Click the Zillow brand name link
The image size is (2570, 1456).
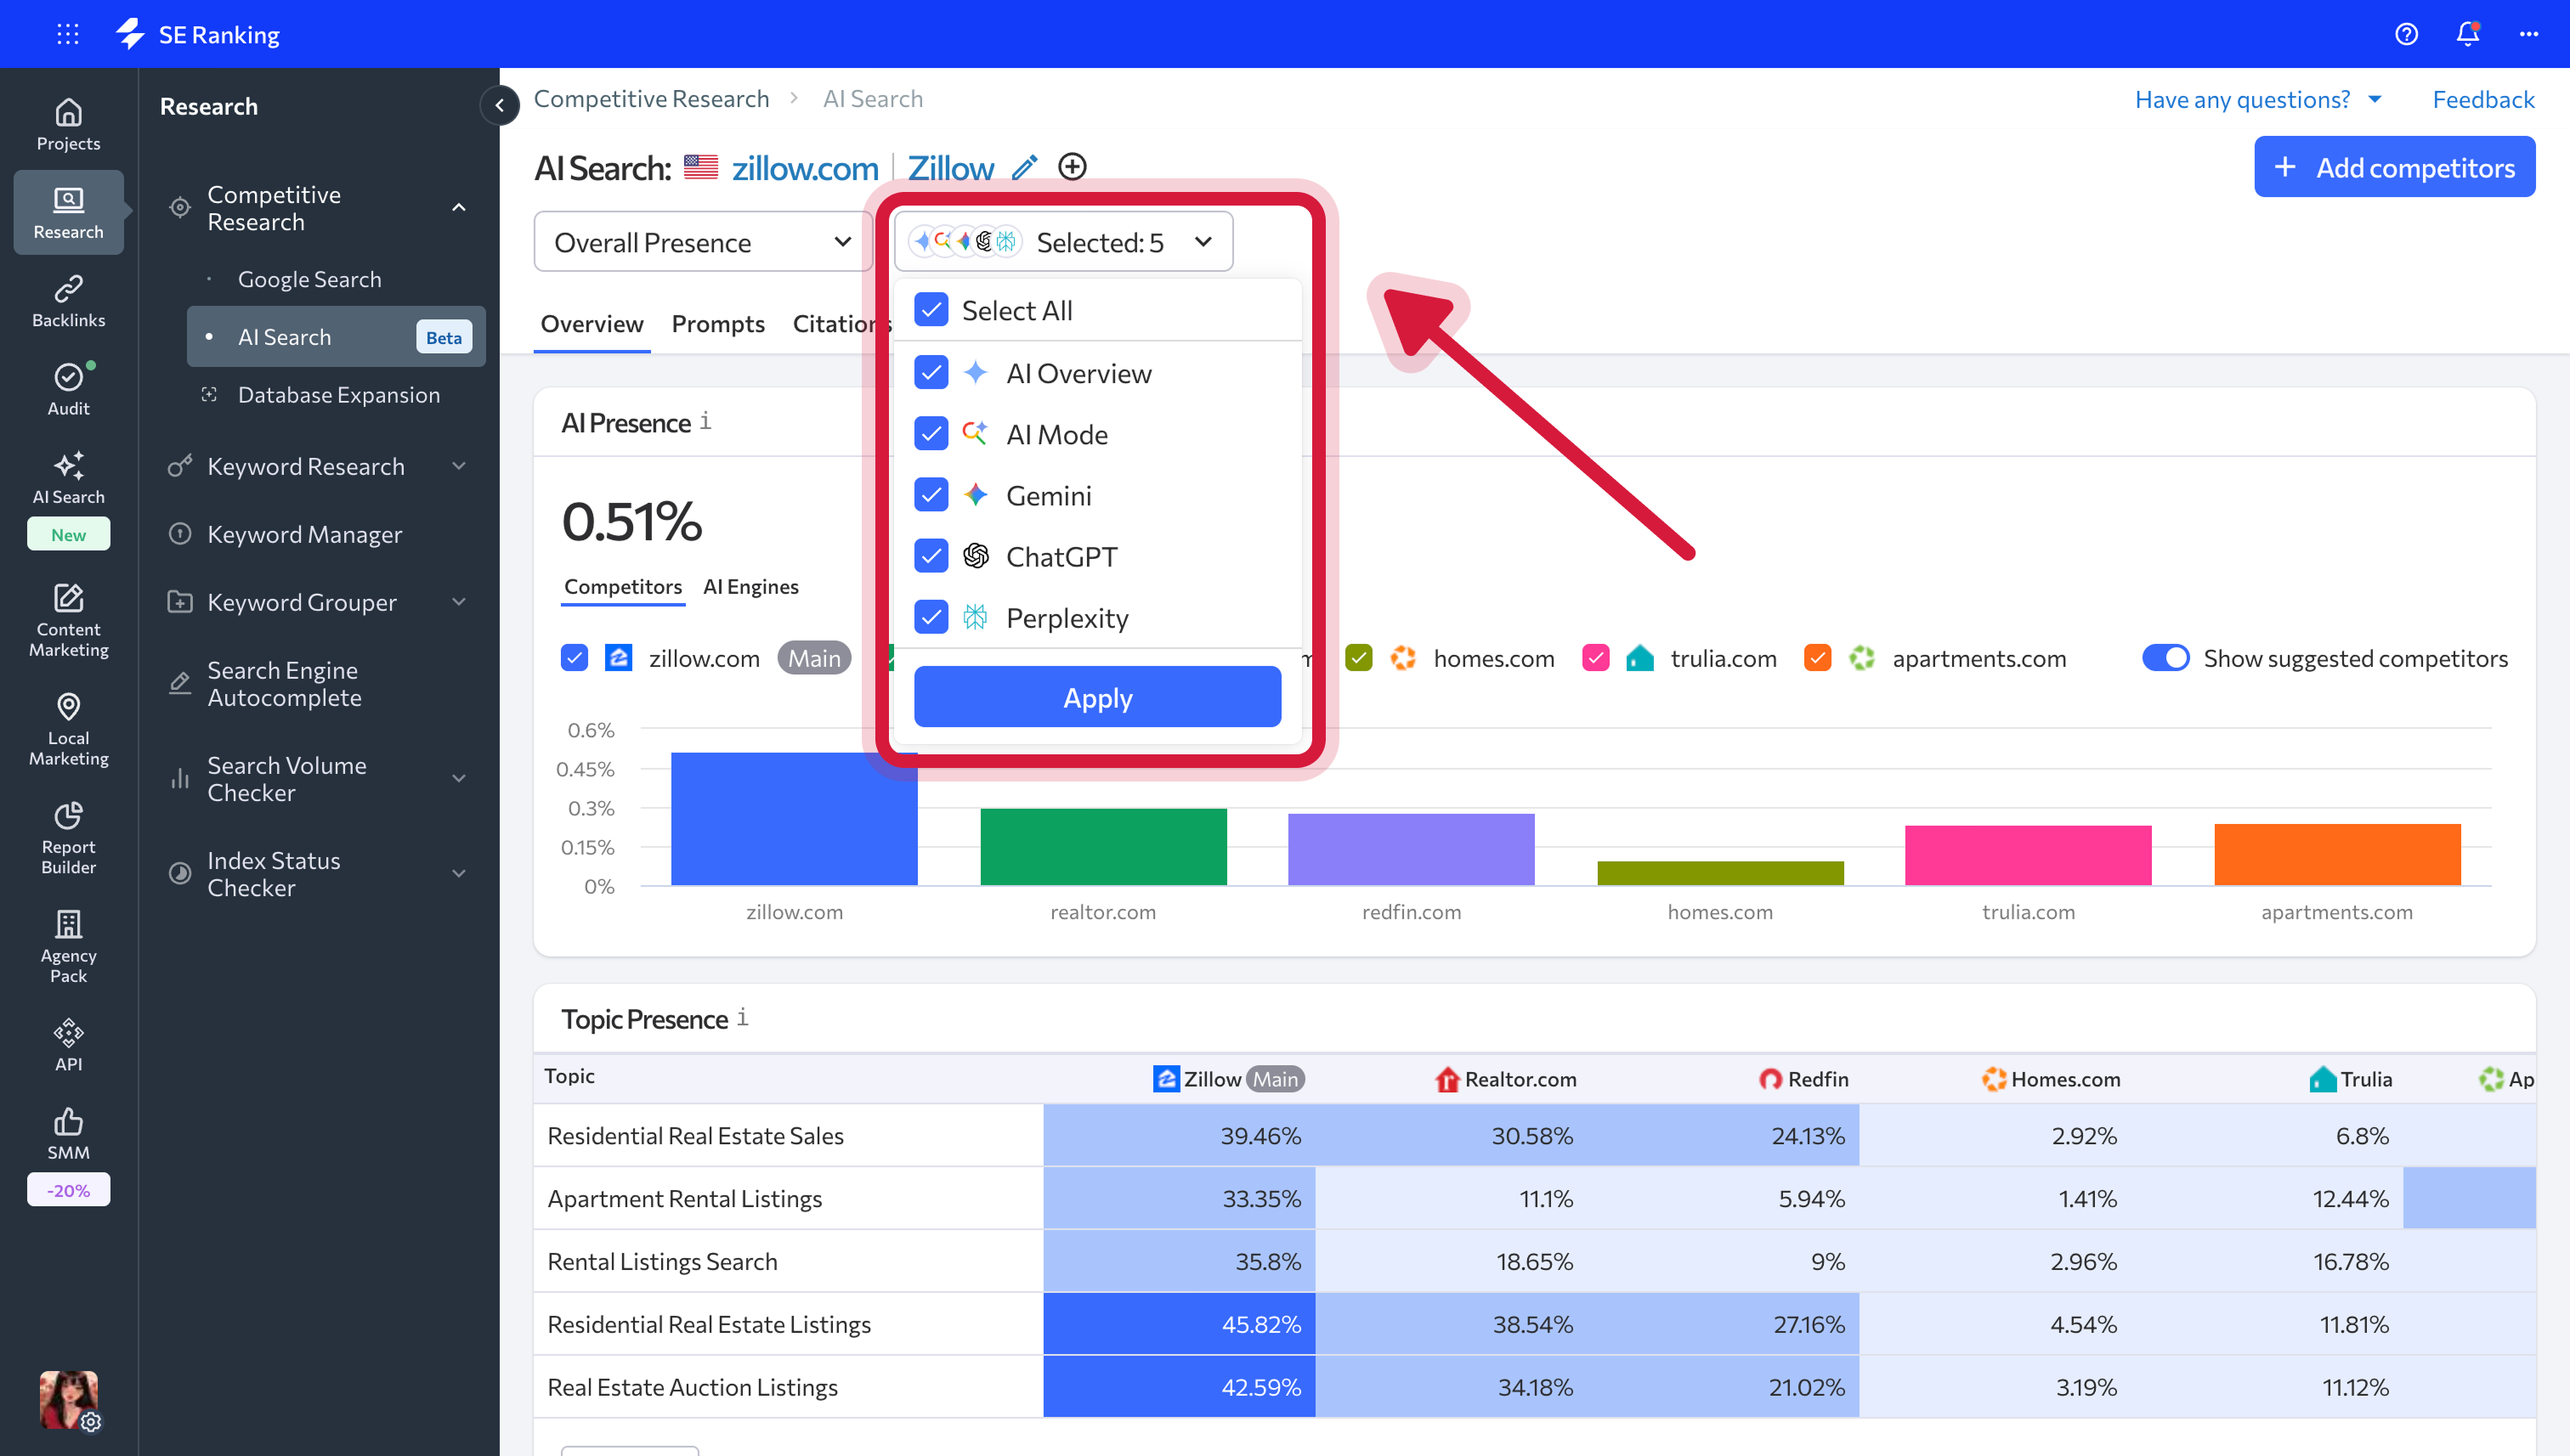click(949, 168)
